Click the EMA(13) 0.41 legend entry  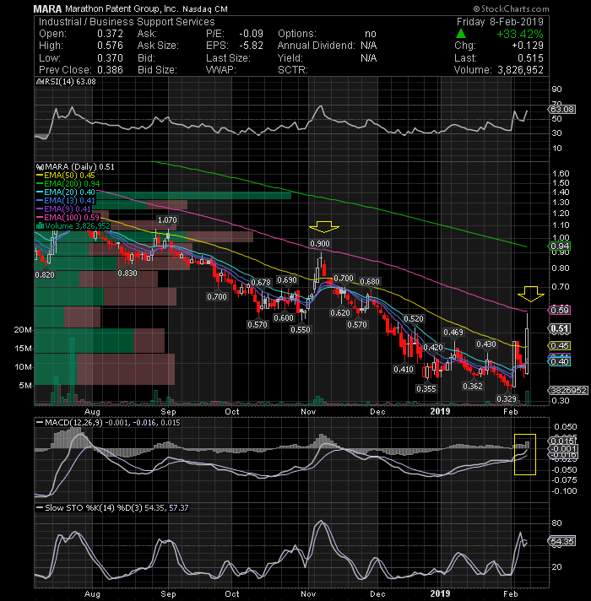pos(65,200)
